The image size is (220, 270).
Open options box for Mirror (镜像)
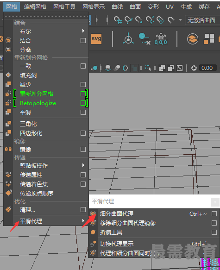(83, 149)
